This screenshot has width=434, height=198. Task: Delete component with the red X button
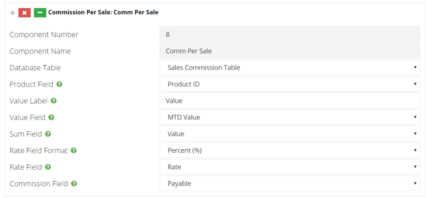click(25, 13)
